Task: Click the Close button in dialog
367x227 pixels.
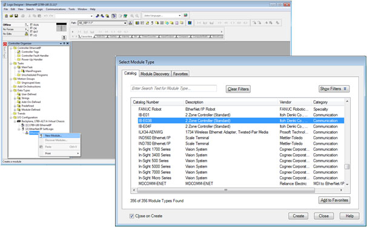Action: point(324,215)
